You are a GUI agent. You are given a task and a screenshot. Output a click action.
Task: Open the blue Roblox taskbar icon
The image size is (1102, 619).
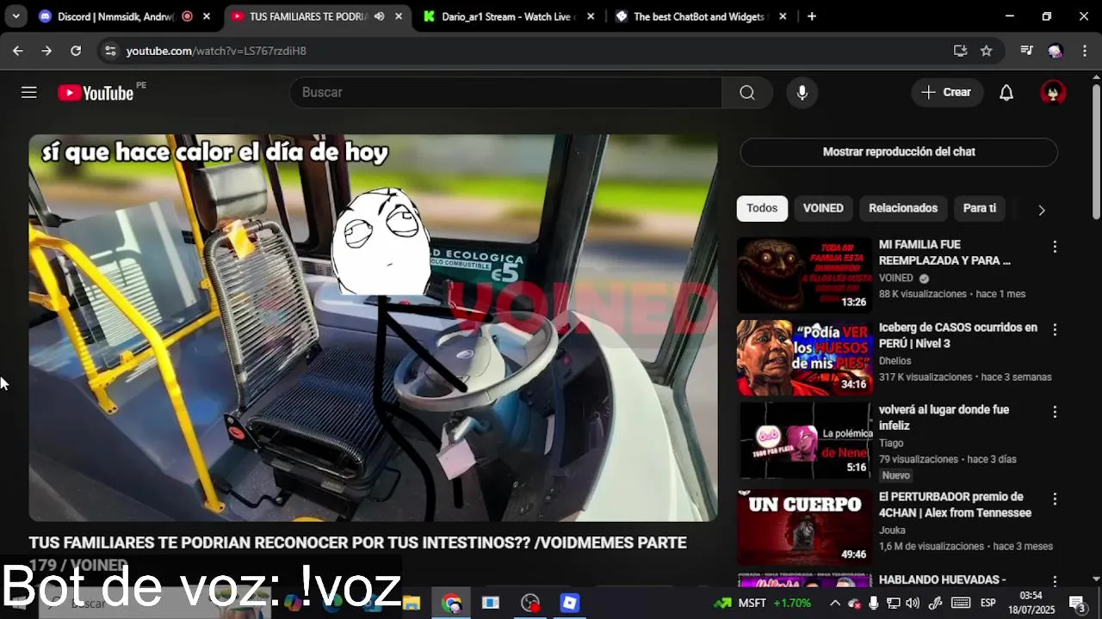(570, 603)
